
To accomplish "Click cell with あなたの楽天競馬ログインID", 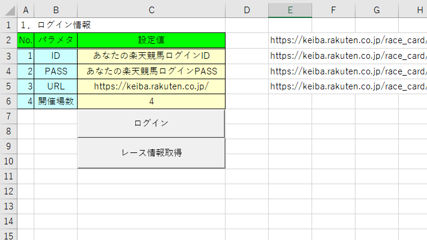I will 152,56.
